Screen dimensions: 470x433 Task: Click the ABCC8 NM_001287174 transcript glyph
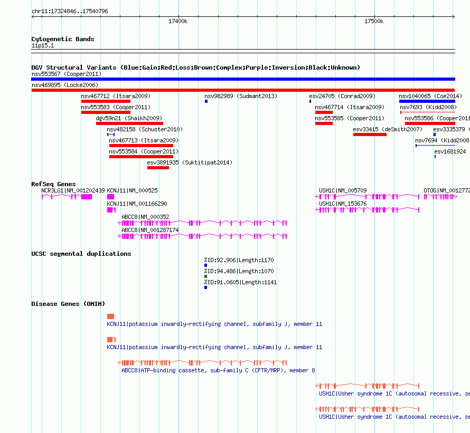tap(202, 236)
